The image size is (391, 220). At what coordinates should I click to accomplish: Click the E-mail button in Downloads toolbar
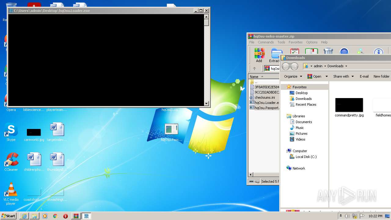[x=364, y=76]
